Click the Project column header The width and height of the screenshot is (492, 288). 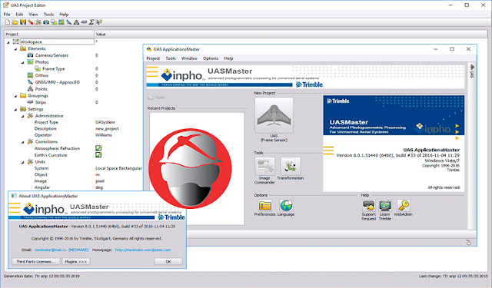49,34
